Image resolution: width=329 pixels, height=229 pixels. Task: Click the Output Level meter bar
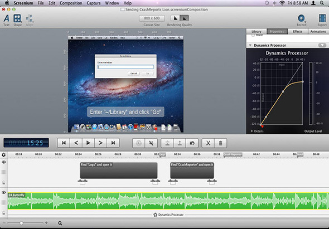311,93
